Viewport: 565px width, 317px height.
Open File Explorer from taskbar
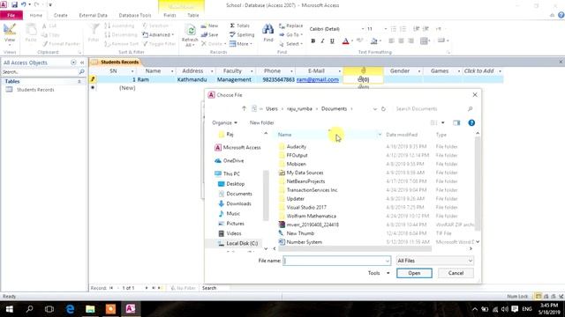pos(90,309)
